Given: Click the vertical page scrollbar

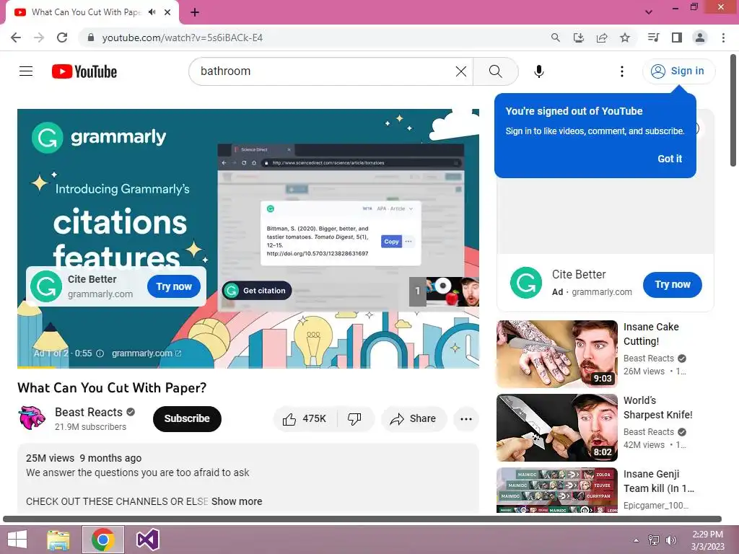Looking at the screenshot, I should click(x=733, y=110).
